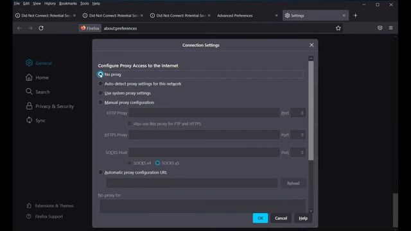Bookmark this page with the star icon
This screenshot has width=411, height=231.
tap(338, 28)
